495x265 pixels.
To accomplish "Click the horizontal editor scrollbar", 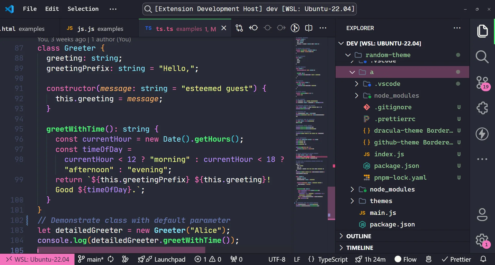I will pos(121,250).
